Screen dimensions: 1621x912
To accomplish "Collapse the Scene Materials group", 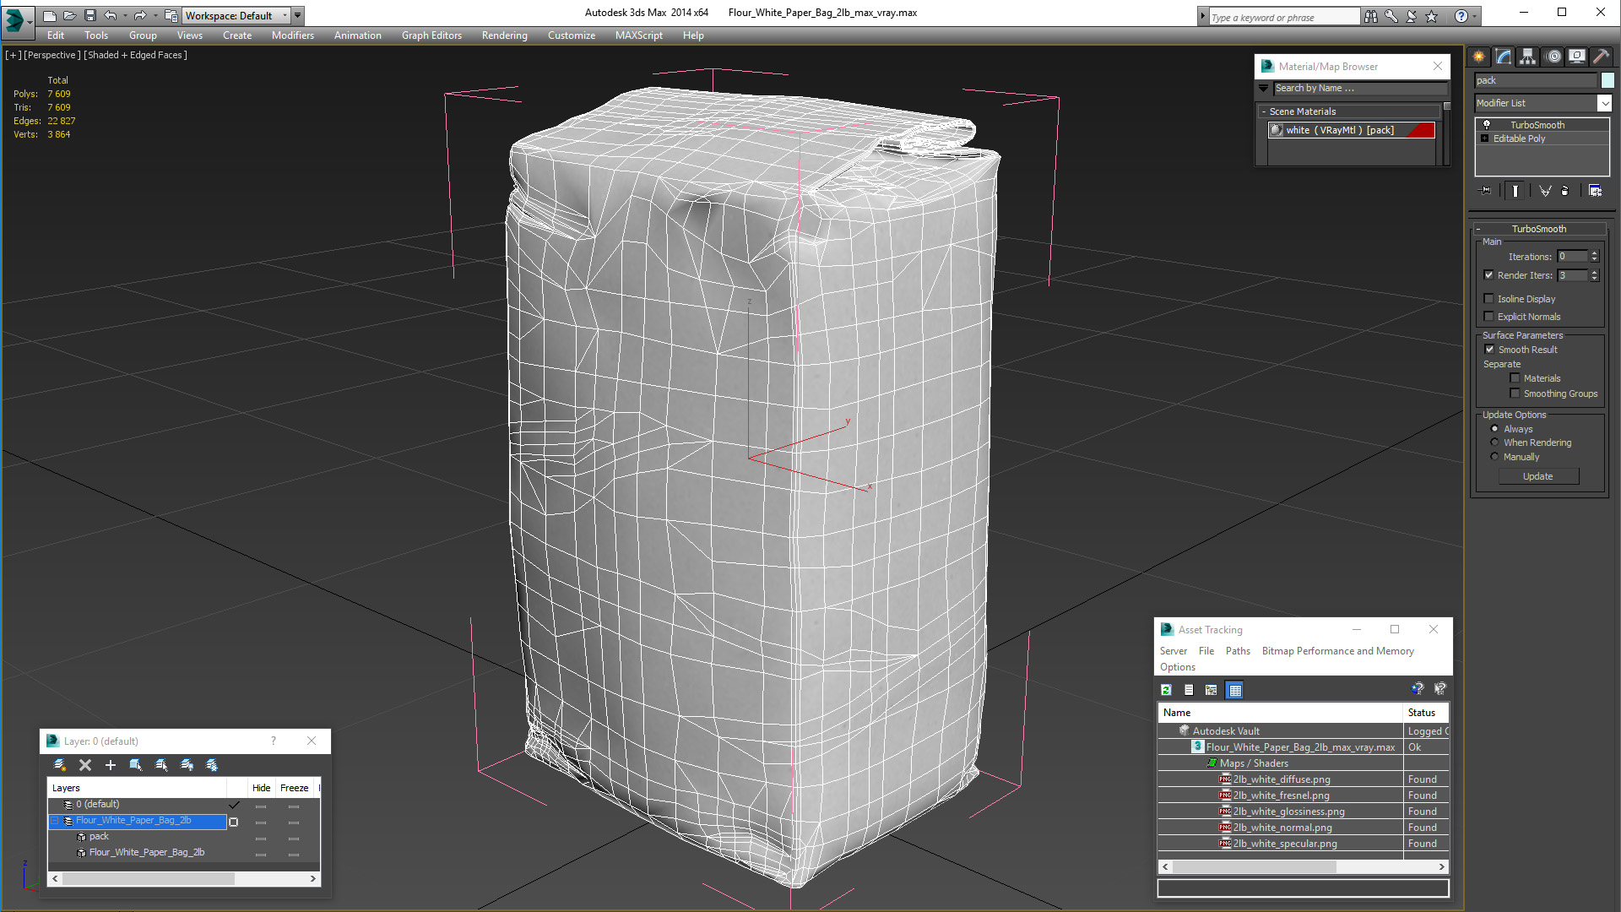I will coord(1264,111).
